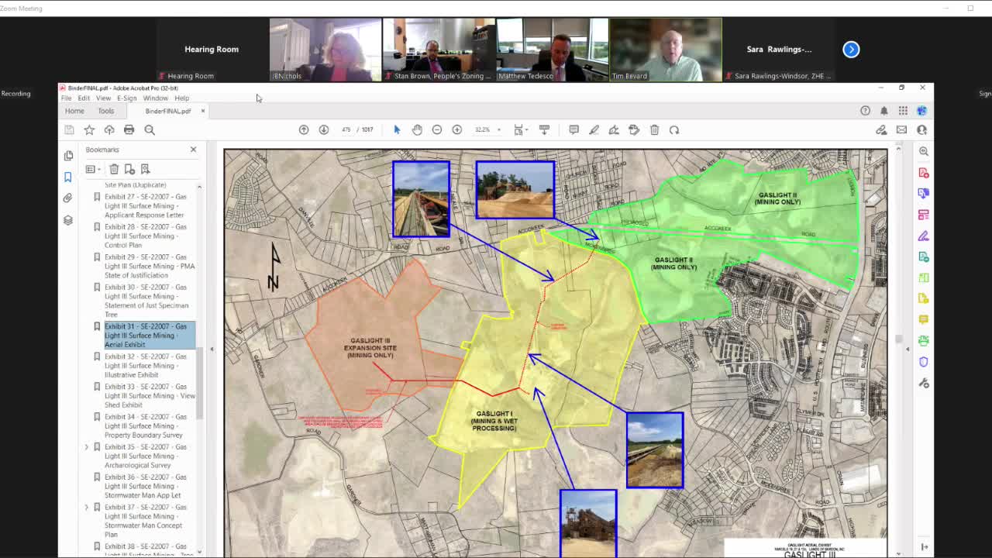Open the apps grid icon
Viewport: 992px width, 558px height.
coord(903,111)
